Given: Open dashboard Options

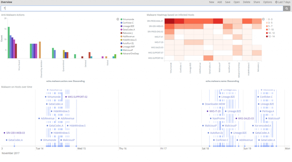Looking at the screenshot, I should (267, 2).
